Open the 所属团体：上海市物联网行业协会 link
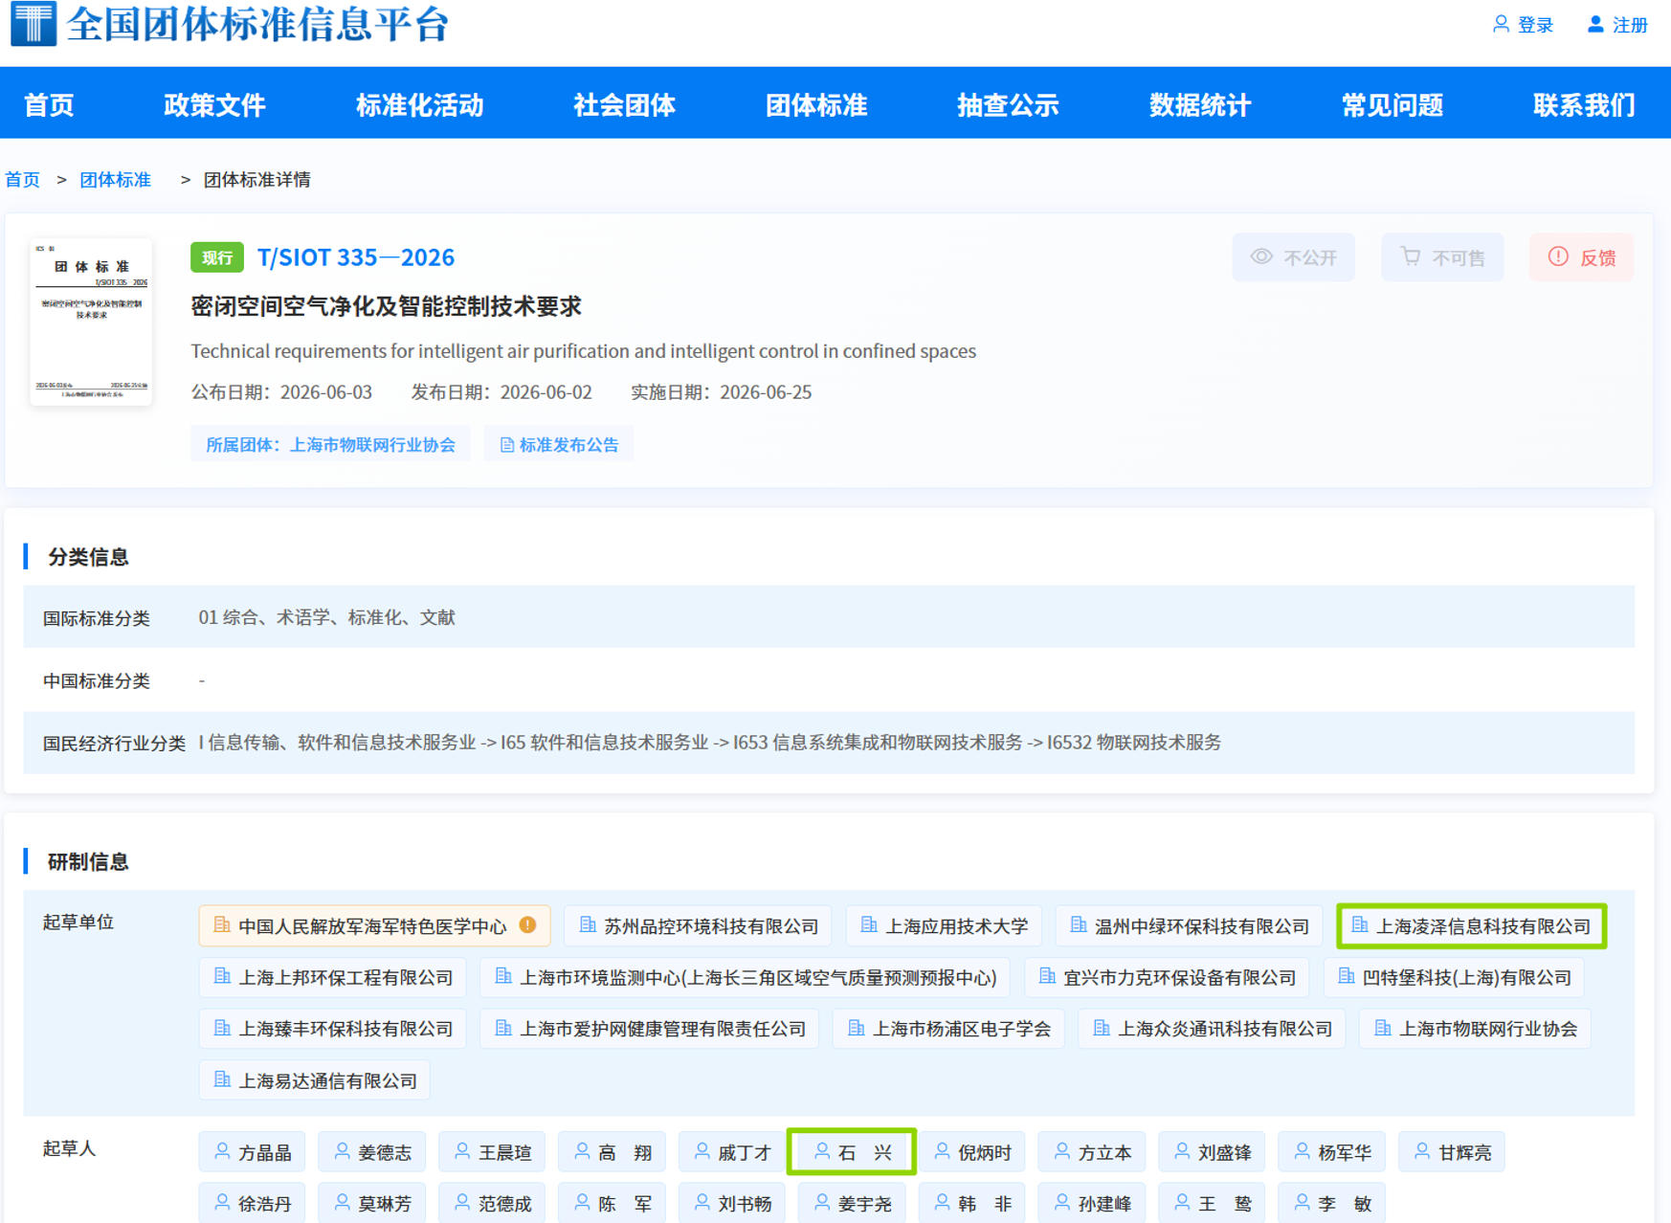Viewport: 1671px width, 1223px height. tap(330, 444)
